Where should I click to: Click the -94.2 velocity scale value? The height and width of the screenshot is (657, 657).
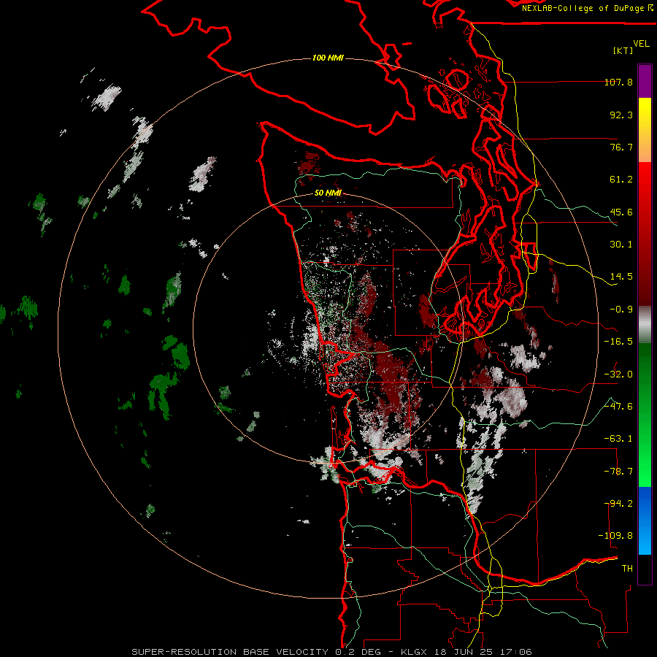618,504
